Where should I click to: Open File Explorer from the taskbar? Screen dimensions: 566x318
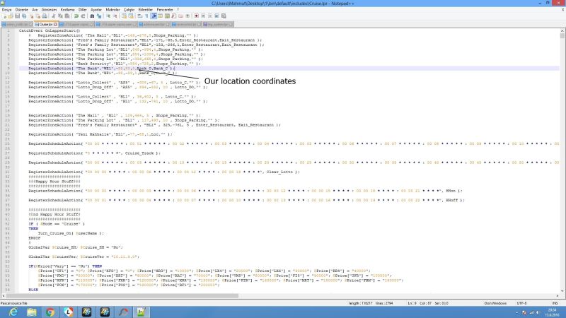[x=32, y=312]
